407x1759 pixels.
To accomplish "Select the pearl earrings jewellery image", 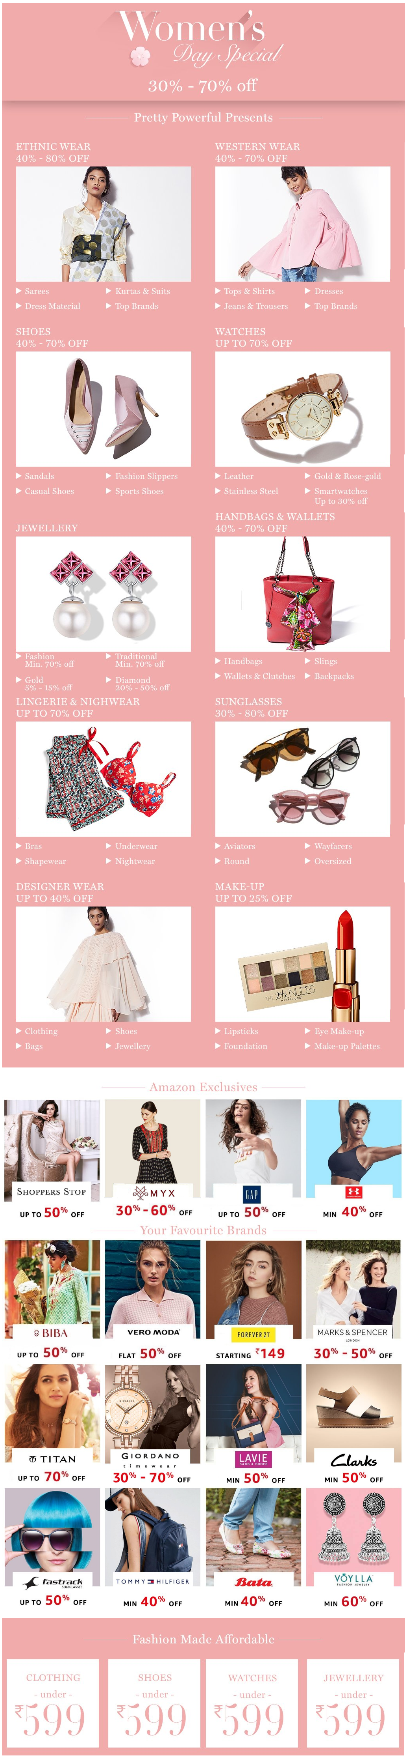I will pos(104,594).
